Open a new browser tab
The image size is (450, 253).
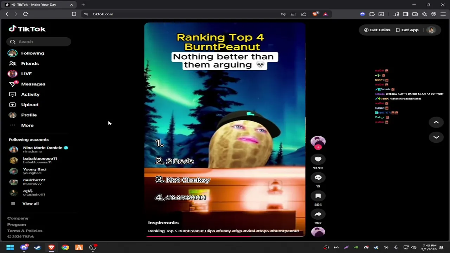(x=83, y=5)
